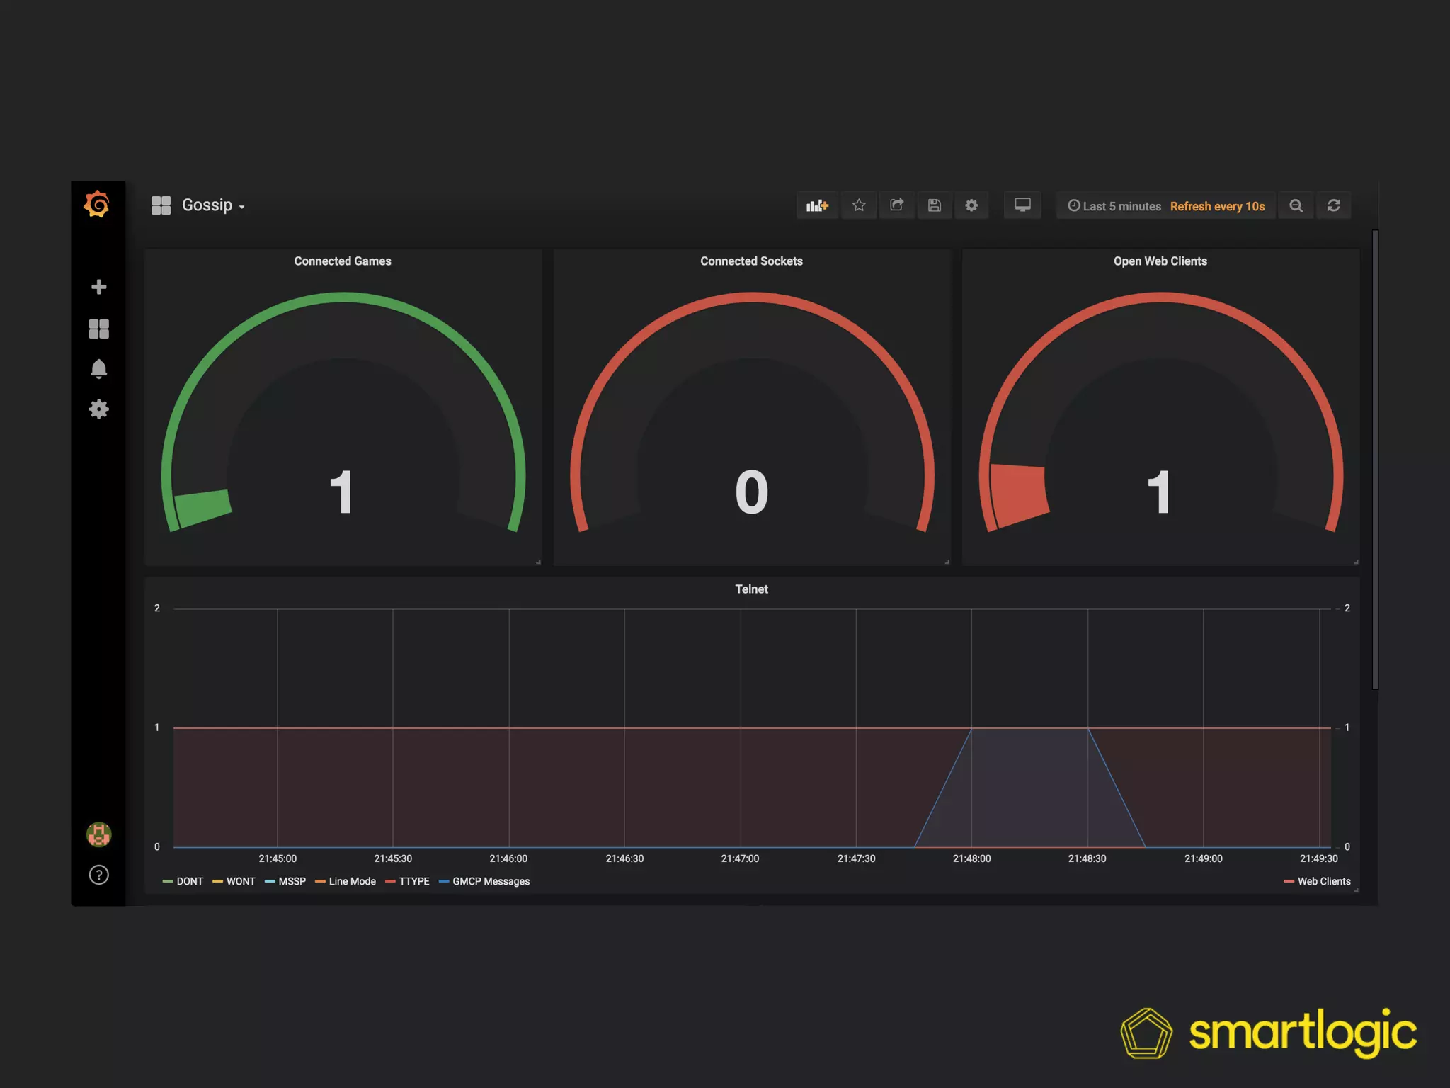Image resolution: width=1450 pixels, height=1088 pixels.
Task: Cycle view mode with monitor icon
Action: pos(1022,205)
